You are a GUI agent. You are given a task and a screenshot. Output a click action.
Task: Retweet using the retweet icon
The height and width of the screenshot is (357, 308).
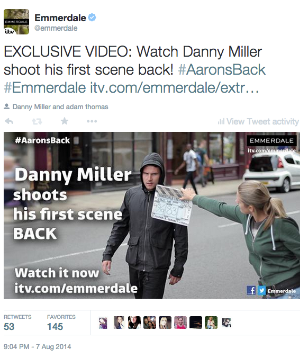[x=37, y=121]
